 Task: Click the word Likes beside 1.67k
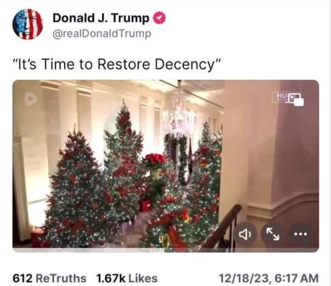click(x=143, y=278)
